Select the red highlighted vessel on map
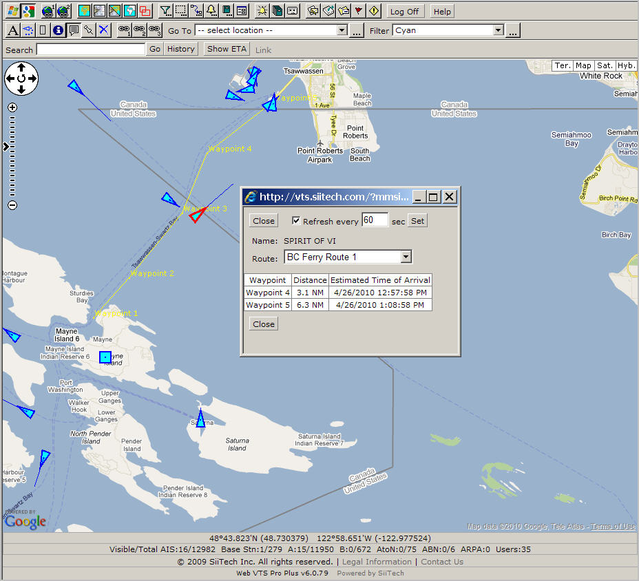The height and width of the screenshot is (581, 639). tap(196, 216)
